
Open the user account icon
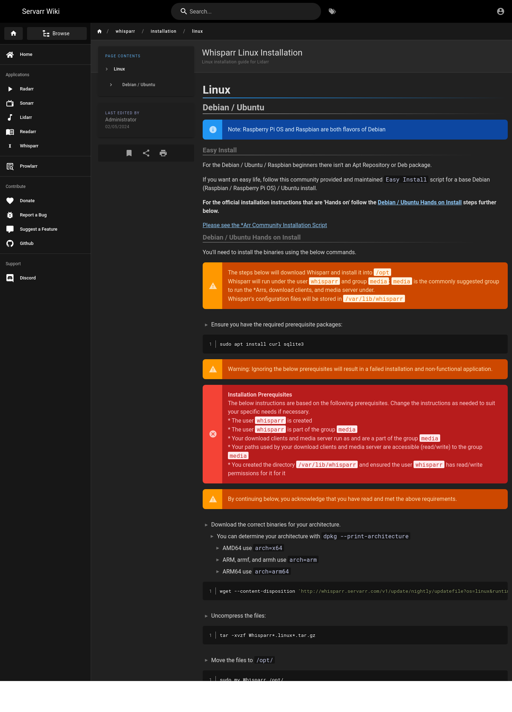[x=501, y=11]
